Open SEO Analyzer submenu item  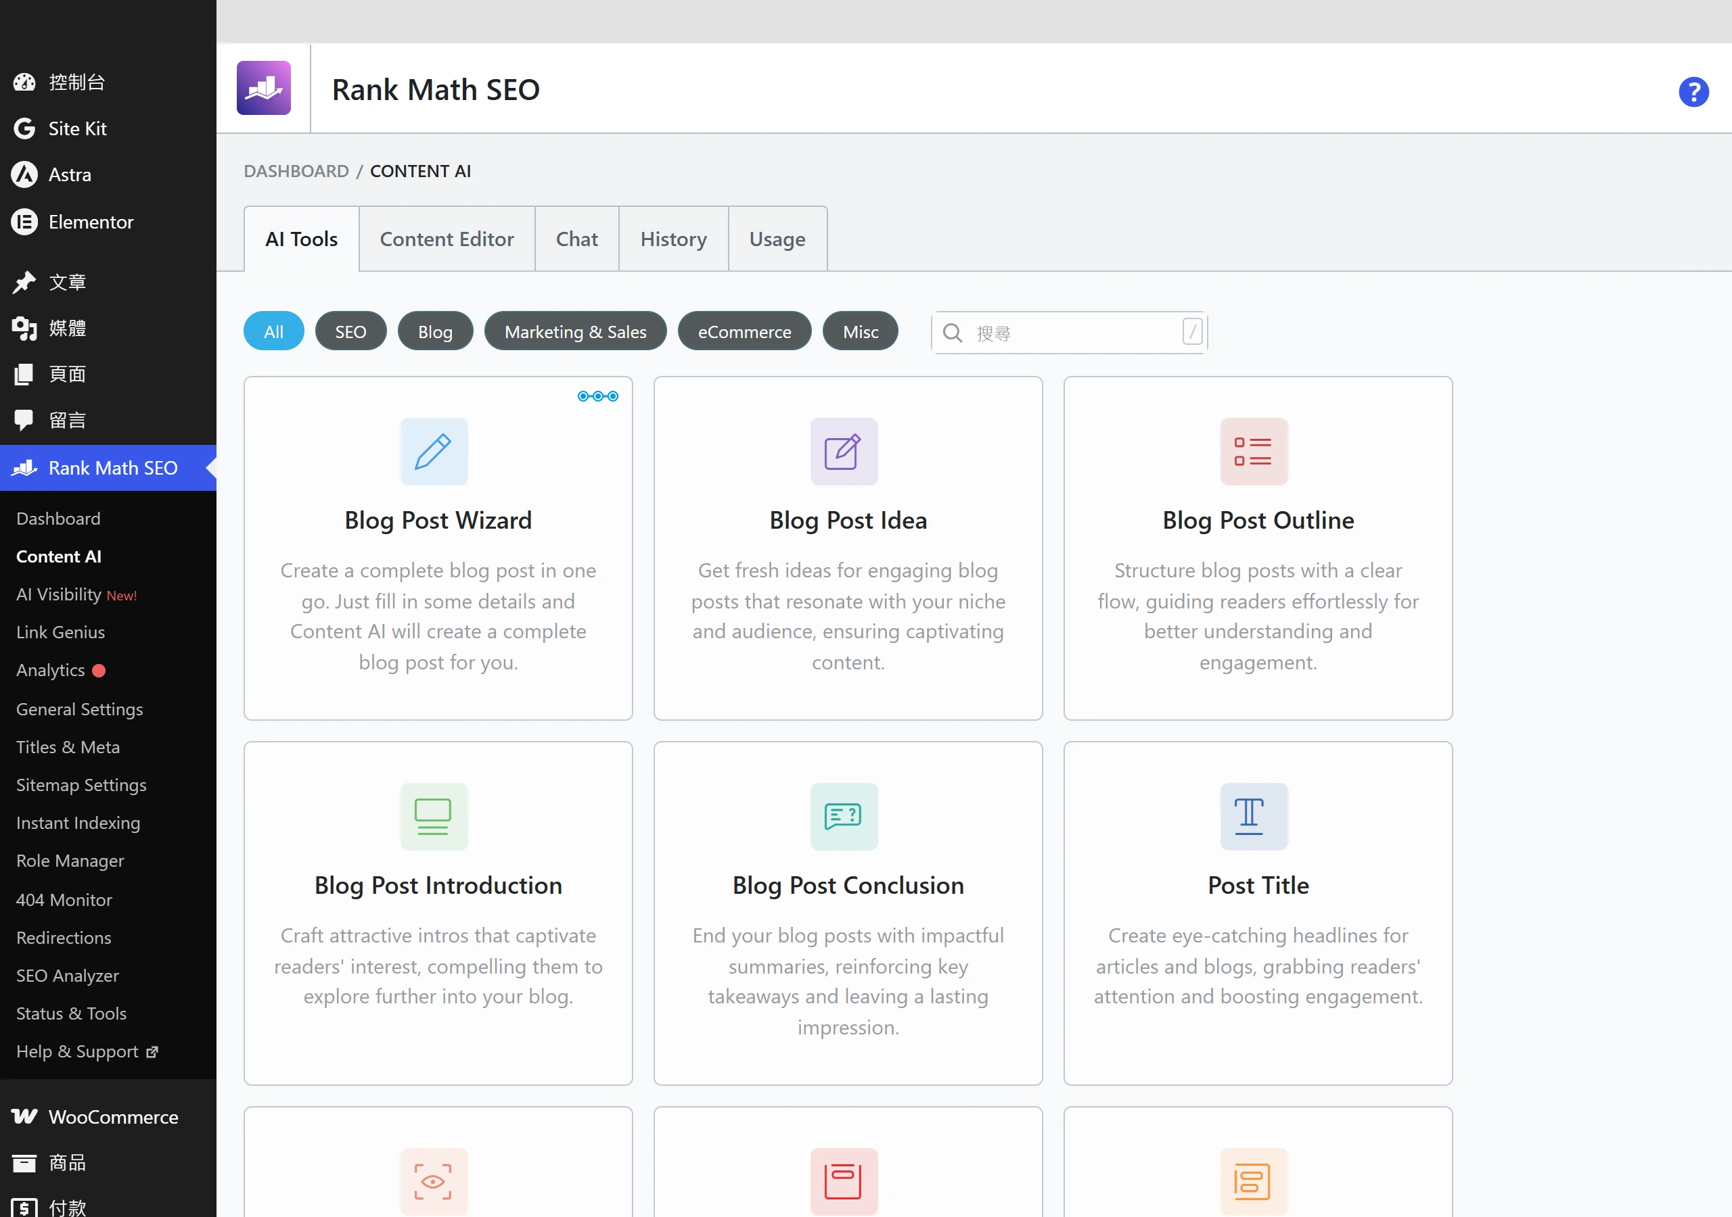tap(67, 976)
